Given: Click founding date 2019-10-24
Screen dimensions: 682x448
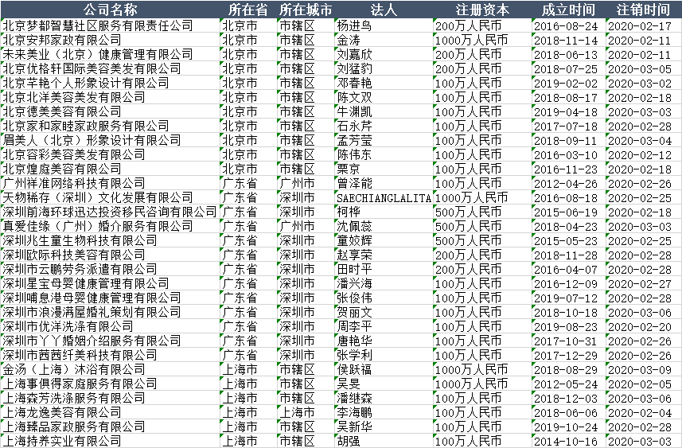Looking at the screenshot, I should (568, 427).
